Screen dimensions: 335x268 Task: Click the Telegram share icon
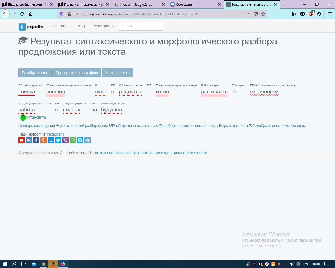(x=87, y=140)
